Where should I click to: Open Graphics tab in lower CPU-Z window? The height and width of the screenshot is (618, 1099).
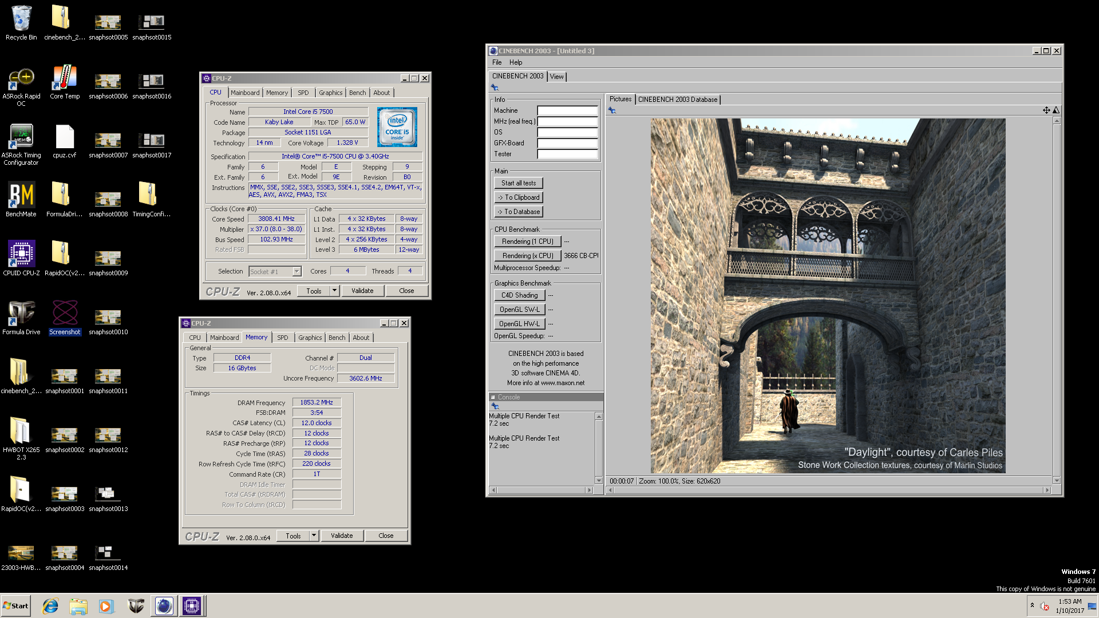(x=310, y=338)
